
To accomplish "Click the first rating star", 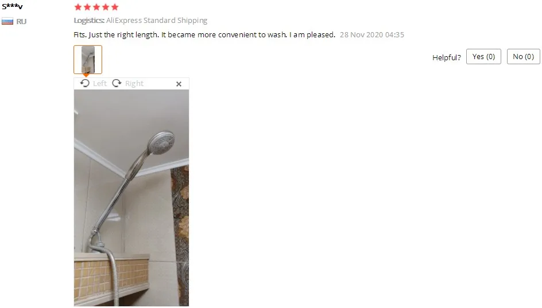I will click(x=78, y=7).
